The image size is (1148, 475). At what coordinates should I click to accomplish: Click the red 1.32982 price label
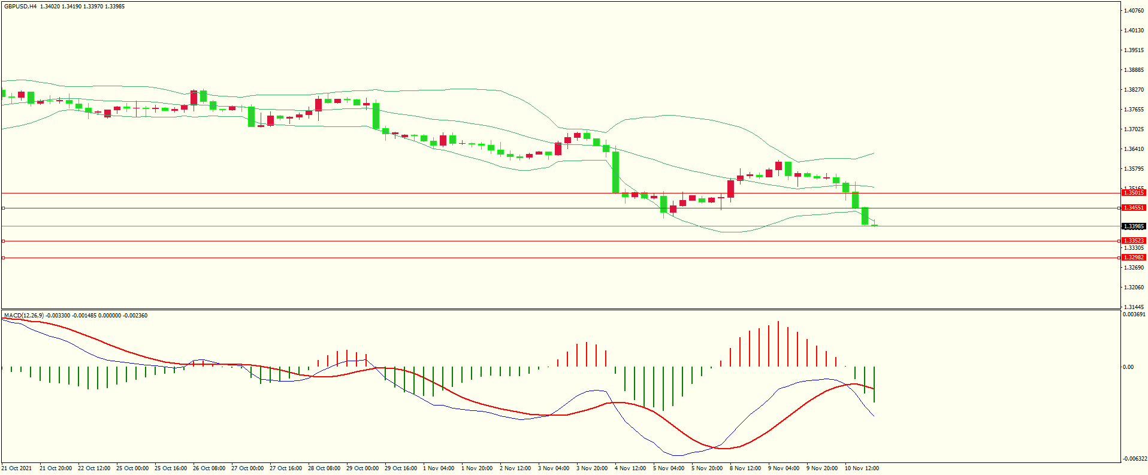[1133, 258]
